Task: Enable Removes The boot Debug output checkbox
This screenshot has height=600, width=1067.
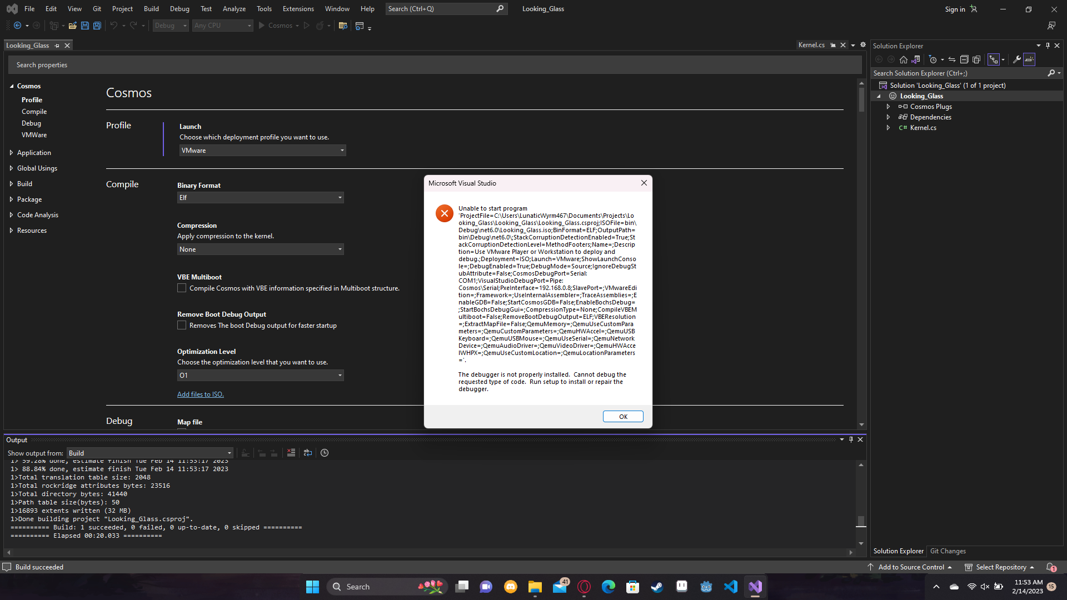Action: tap(182, 325)
